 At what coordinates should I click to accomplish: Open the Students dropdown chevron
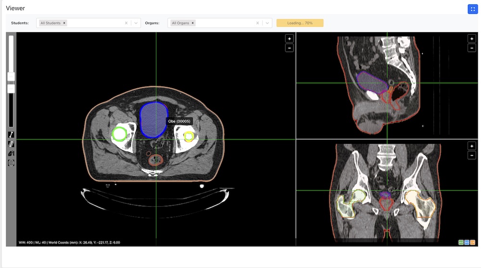(x=136, y=23)
